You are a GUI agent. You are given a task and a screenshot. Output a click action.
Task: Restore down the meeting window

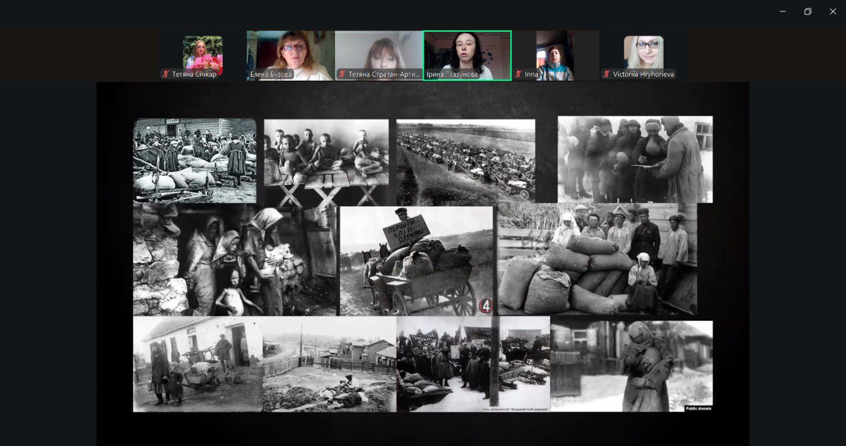click(808, 11)
